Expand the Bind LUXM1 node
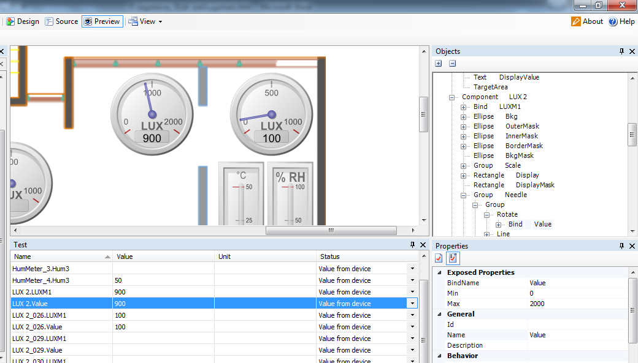 pos(463,107)
